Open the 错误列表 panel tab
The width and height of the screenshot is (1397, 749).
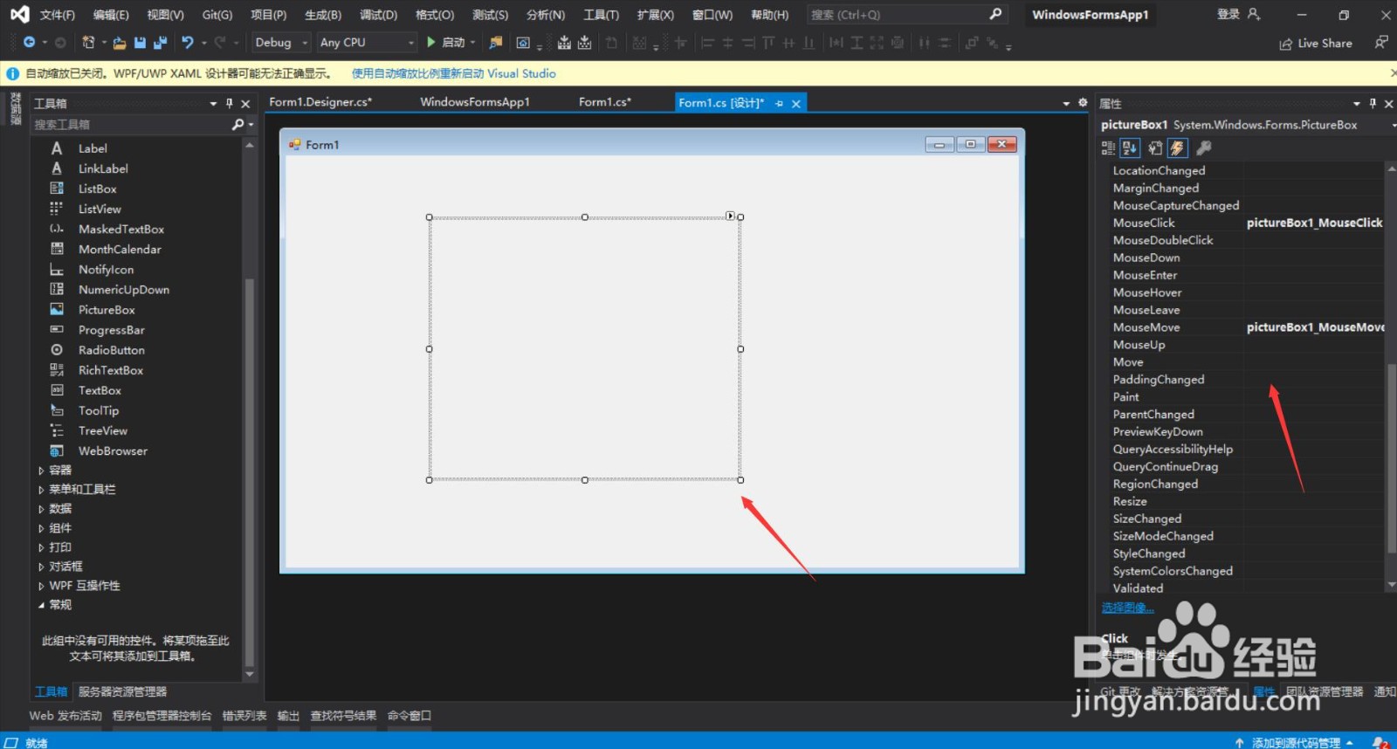point(244,716)
